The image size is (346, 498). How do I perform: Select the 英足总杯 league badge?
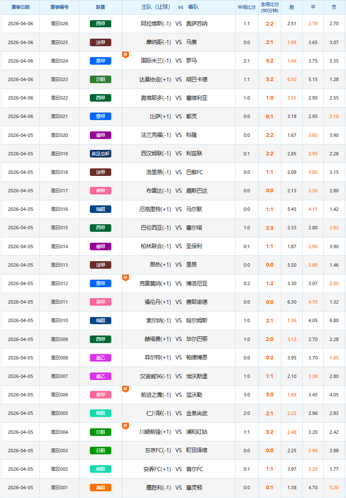(x=100, y=154)
